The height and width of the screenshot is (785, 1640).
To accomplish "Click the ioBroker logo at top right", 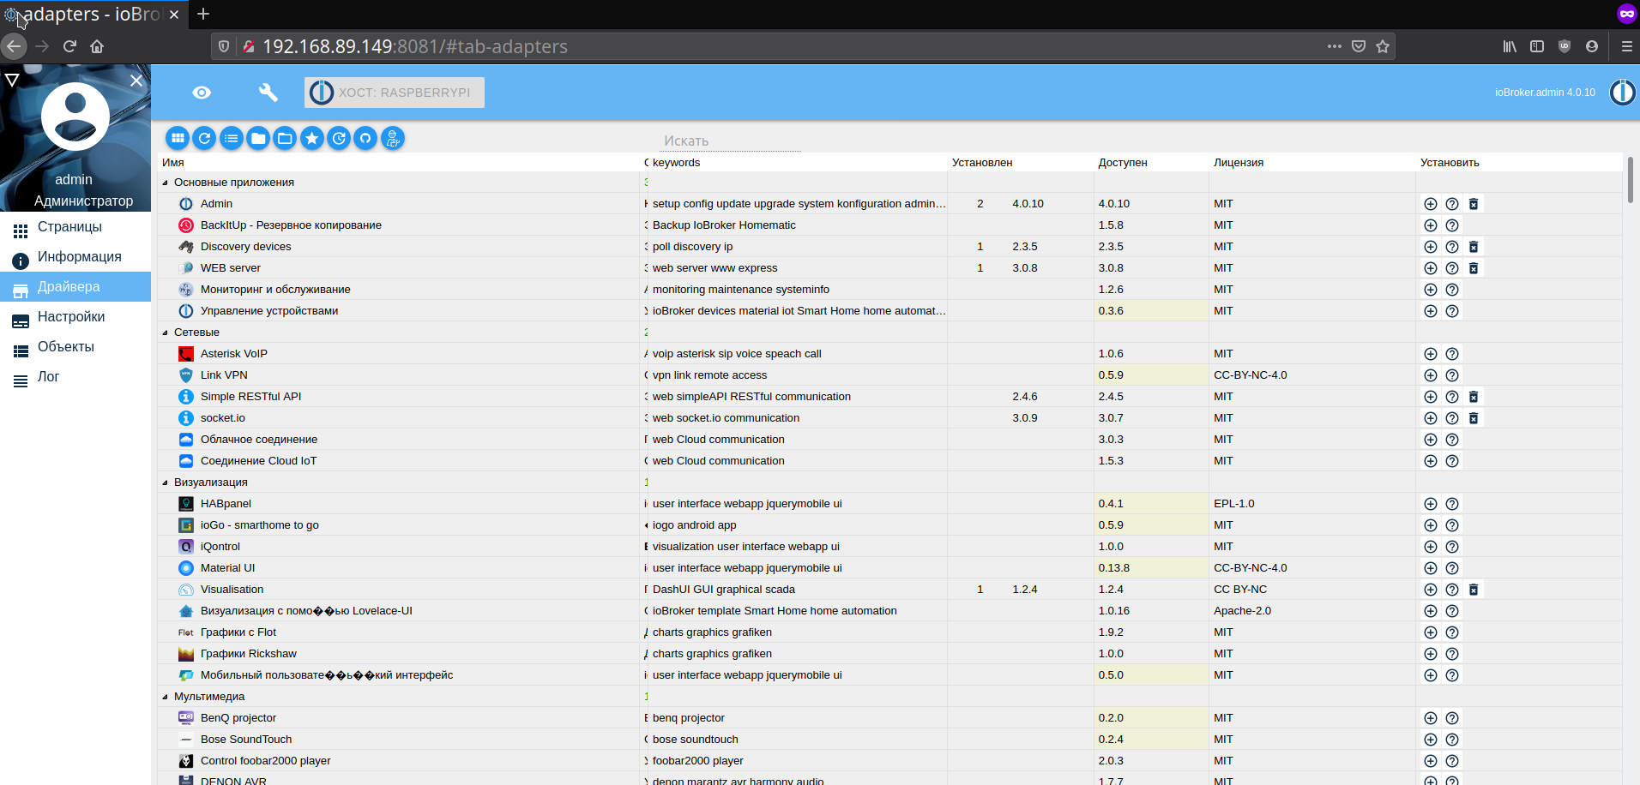I will (1622, 92).
